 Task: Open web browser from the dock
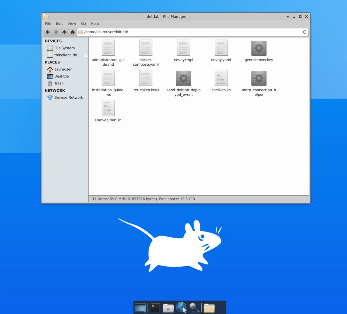click(x=181, y=308)
